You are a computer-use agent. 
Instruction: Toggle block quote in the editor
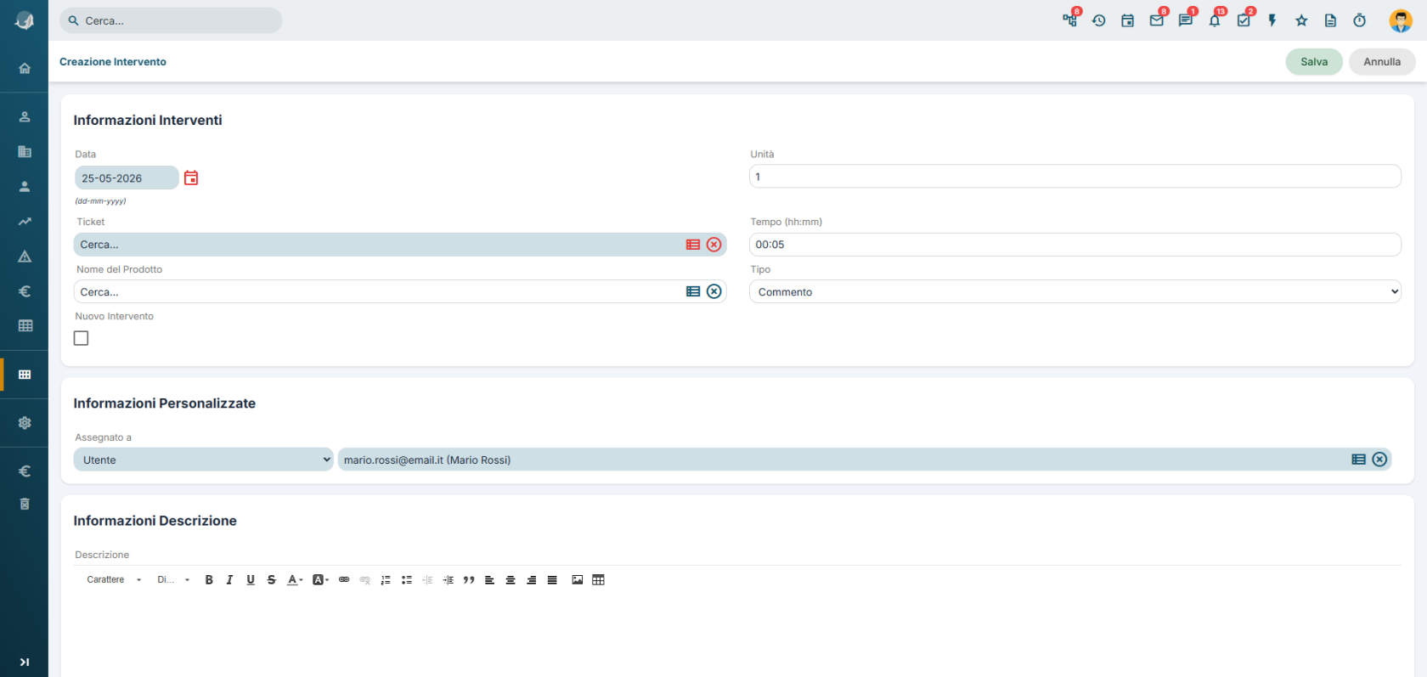pos(469,579)
